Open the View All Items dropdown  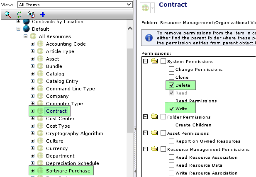[75, 5]
